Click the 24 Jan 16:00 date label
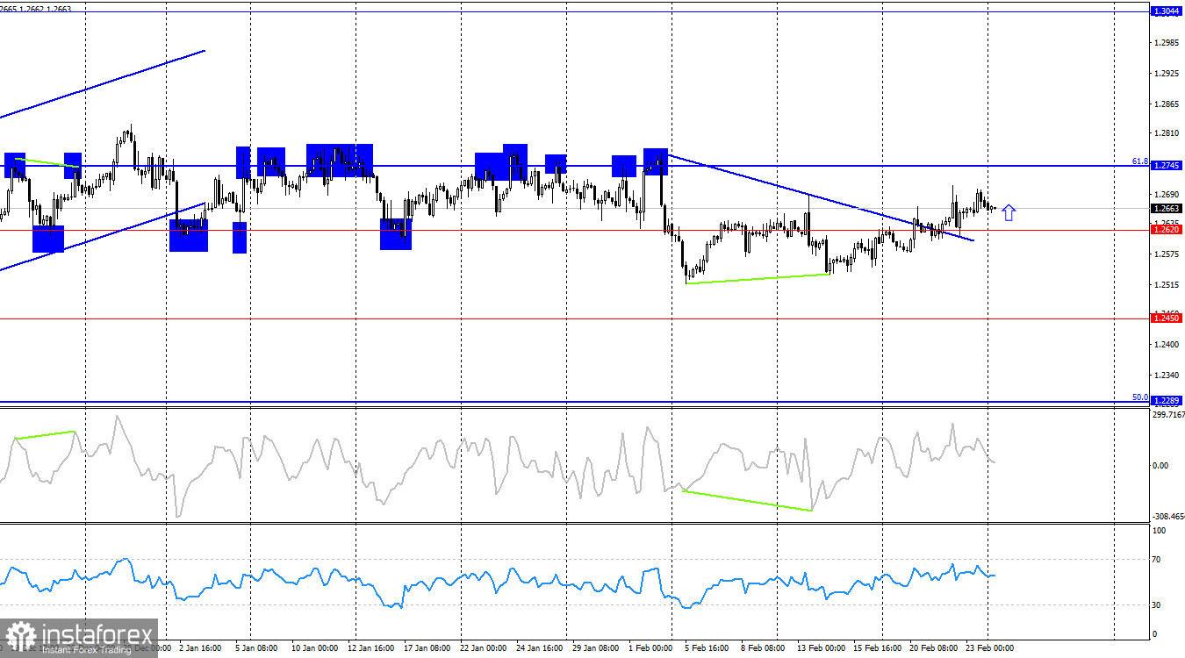Viewport: 1185px width, 658px height. [539, 649]
